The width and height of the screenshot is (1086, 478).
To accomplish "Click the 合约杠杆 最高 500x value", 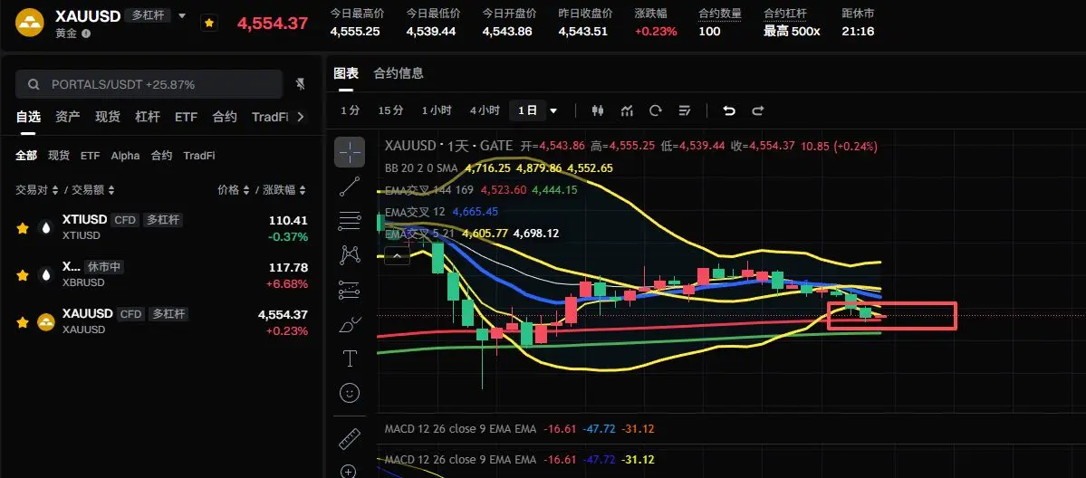I will coord(792,31).
